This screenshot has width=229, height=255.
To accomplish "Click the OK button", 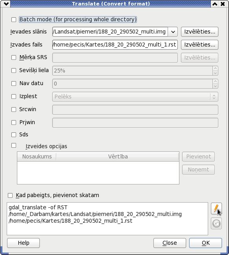I will click(205, 243).
